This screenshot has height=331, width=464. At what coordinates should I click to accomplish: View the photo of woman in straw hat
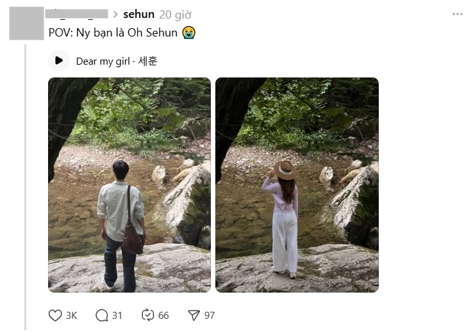297,185
